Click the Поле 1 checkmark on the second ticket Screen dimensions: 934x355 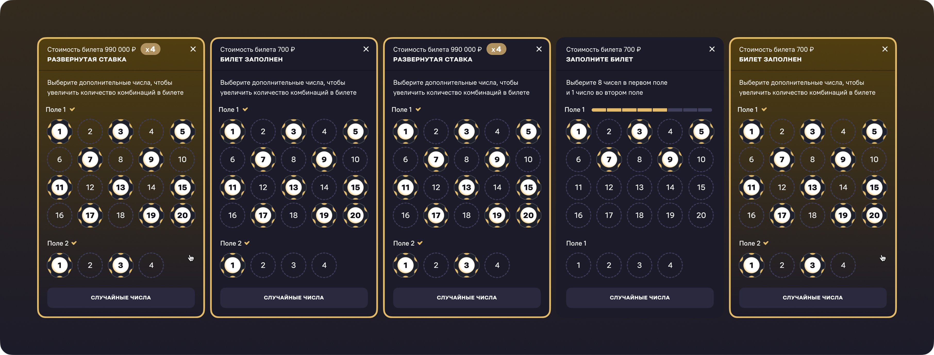(245, 109)
